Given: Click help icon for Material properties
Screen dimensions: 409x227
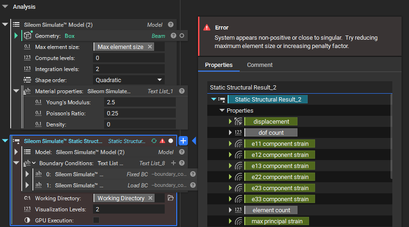Looking at the screenshot, I should click(182, 91).
